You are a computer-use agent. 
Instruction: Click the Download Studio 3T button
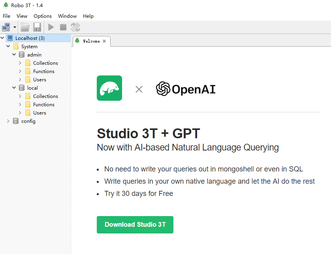click(135, 225)
